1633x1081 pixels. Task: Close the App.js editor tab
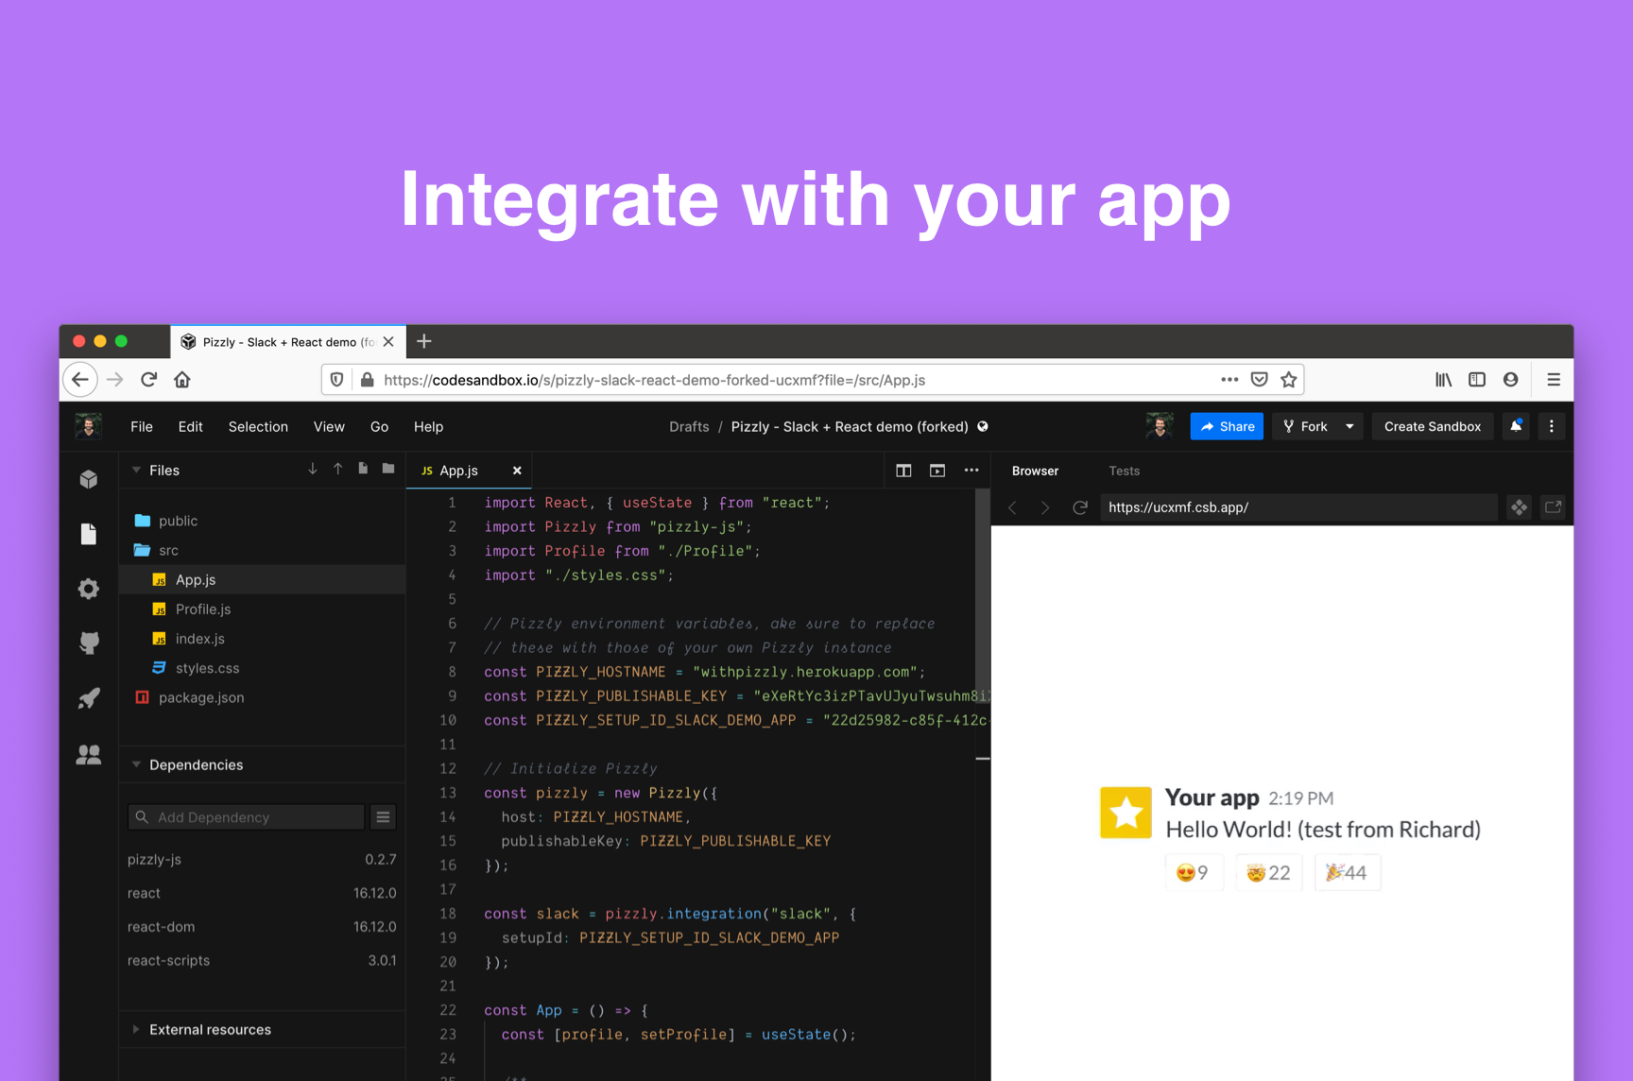click(x=517, y=471)
